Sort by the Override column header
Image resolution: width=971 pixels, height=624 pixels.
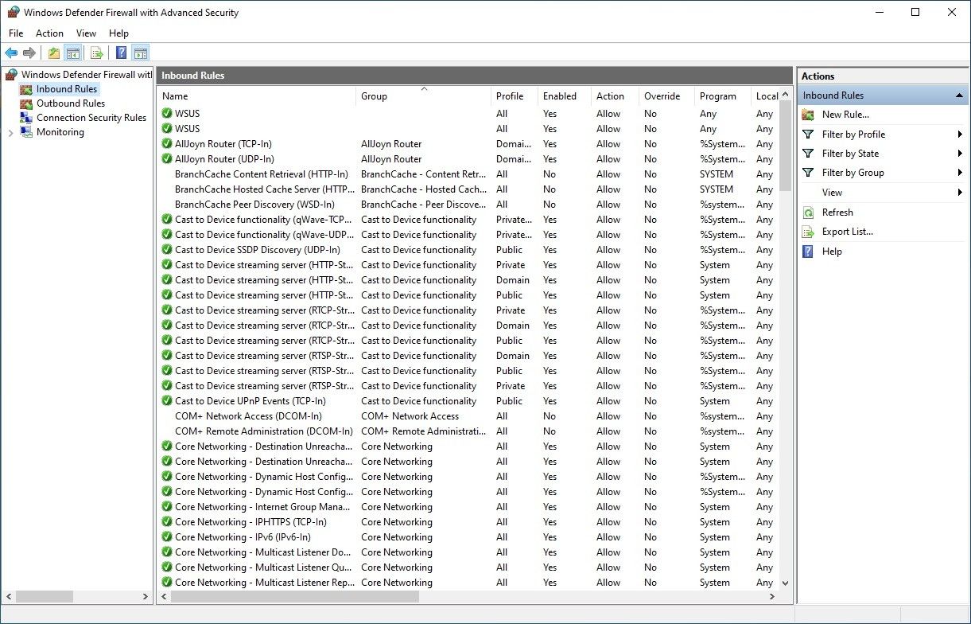click(666, 96)
